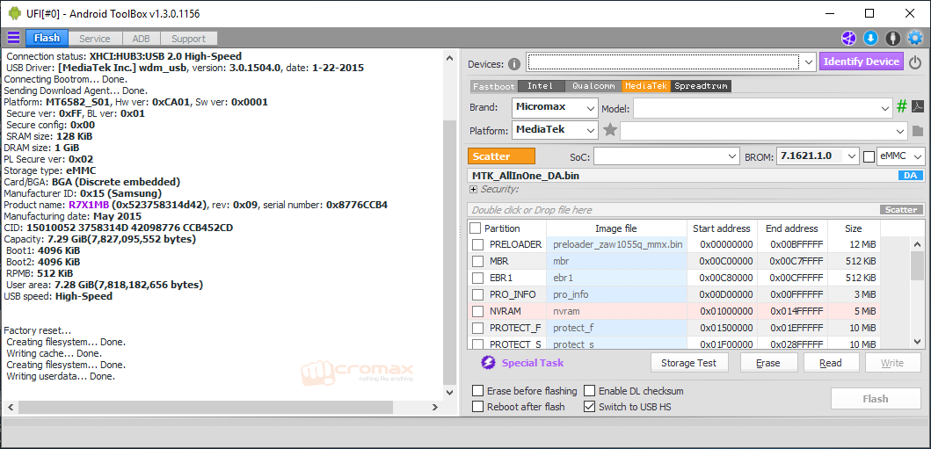
Task: Click the Special Task link
Action: [533, 362]
